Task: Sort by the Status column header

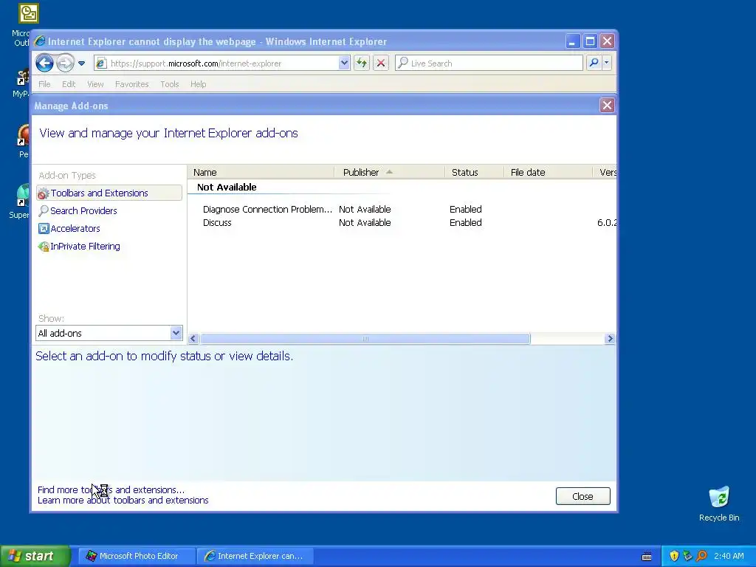Action: click(474, 172)
